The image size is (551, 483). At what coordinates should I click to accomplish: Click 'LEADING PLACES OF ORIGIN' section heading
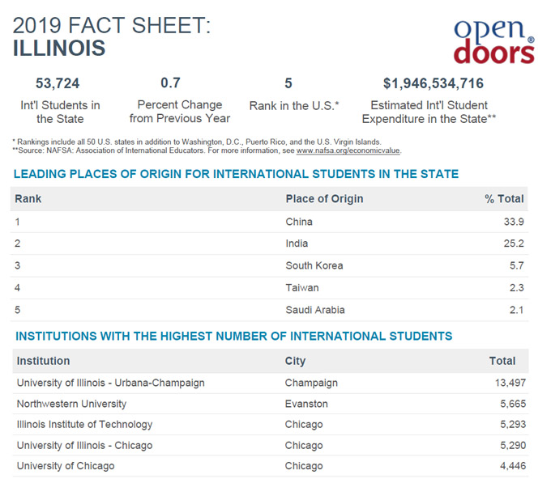pos(236,174)
